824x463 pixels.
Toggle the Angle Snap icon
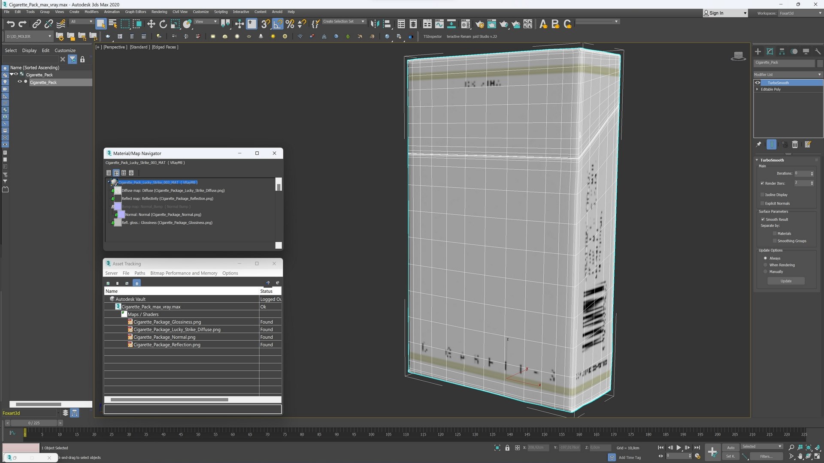(278, 24)
